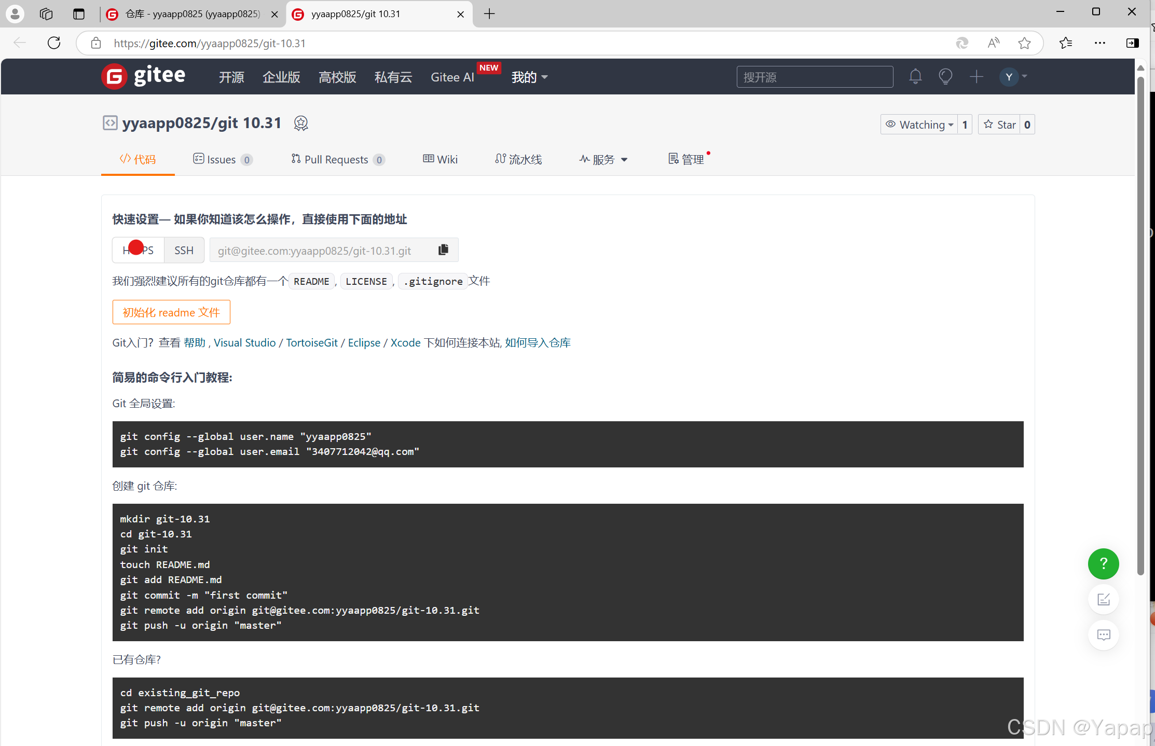Open the Eclipse link
Image resolution: width=1155 pixels, height=746 pixels.
[364, 342]
